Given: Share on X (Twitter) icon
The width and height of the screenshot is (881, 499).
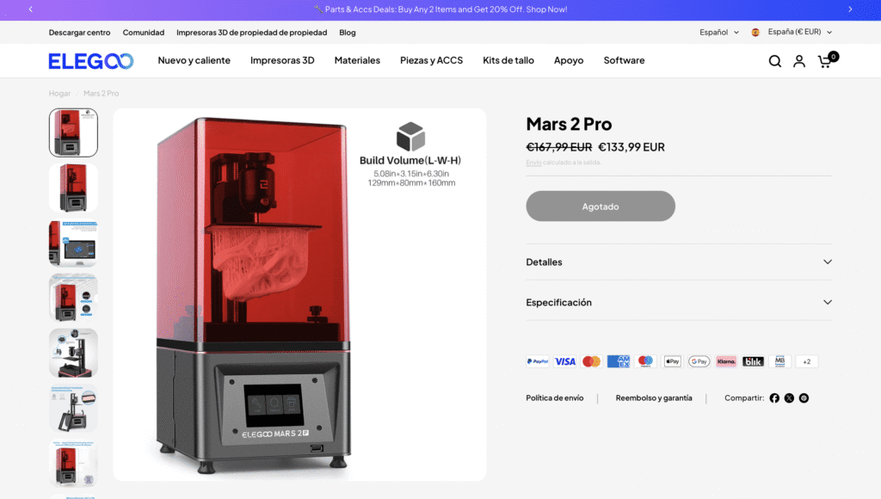Looking at the screenshot, I should 789,397.
